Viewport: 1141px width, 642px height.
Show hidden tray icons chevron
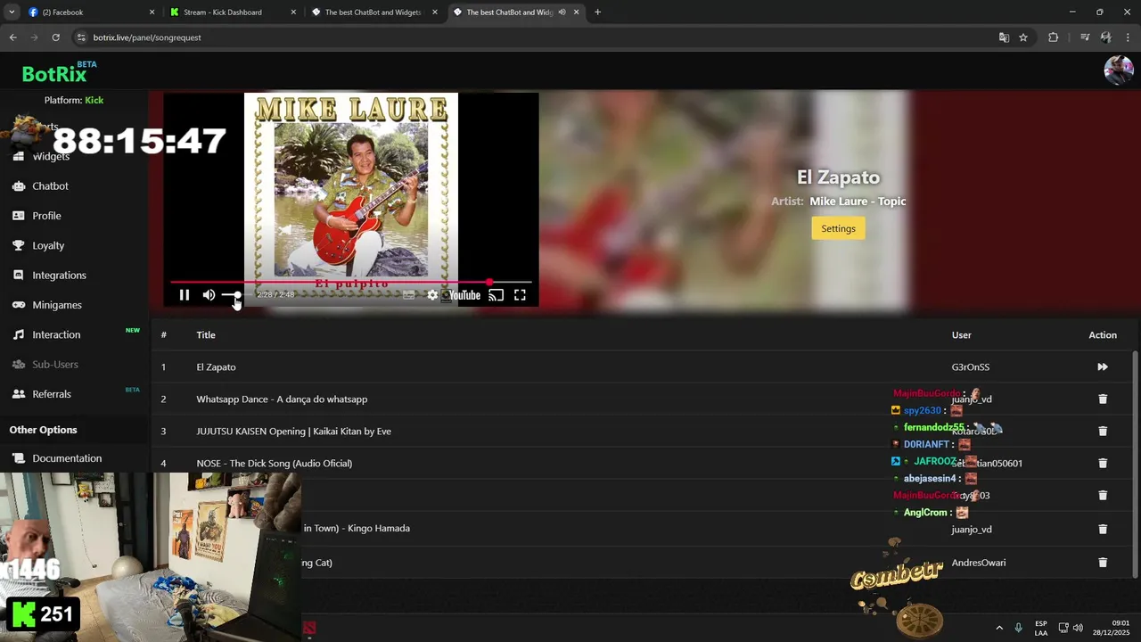(x=999, y=628)
